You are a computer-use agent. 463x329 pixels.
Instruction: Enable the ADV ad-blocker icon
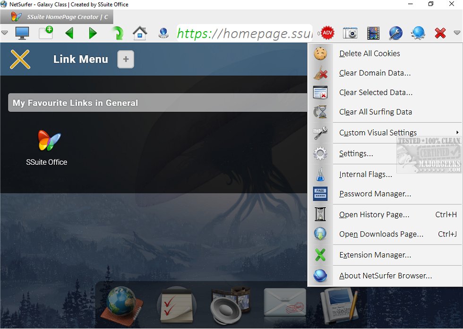pyautogui.click(x=327, y=33)
